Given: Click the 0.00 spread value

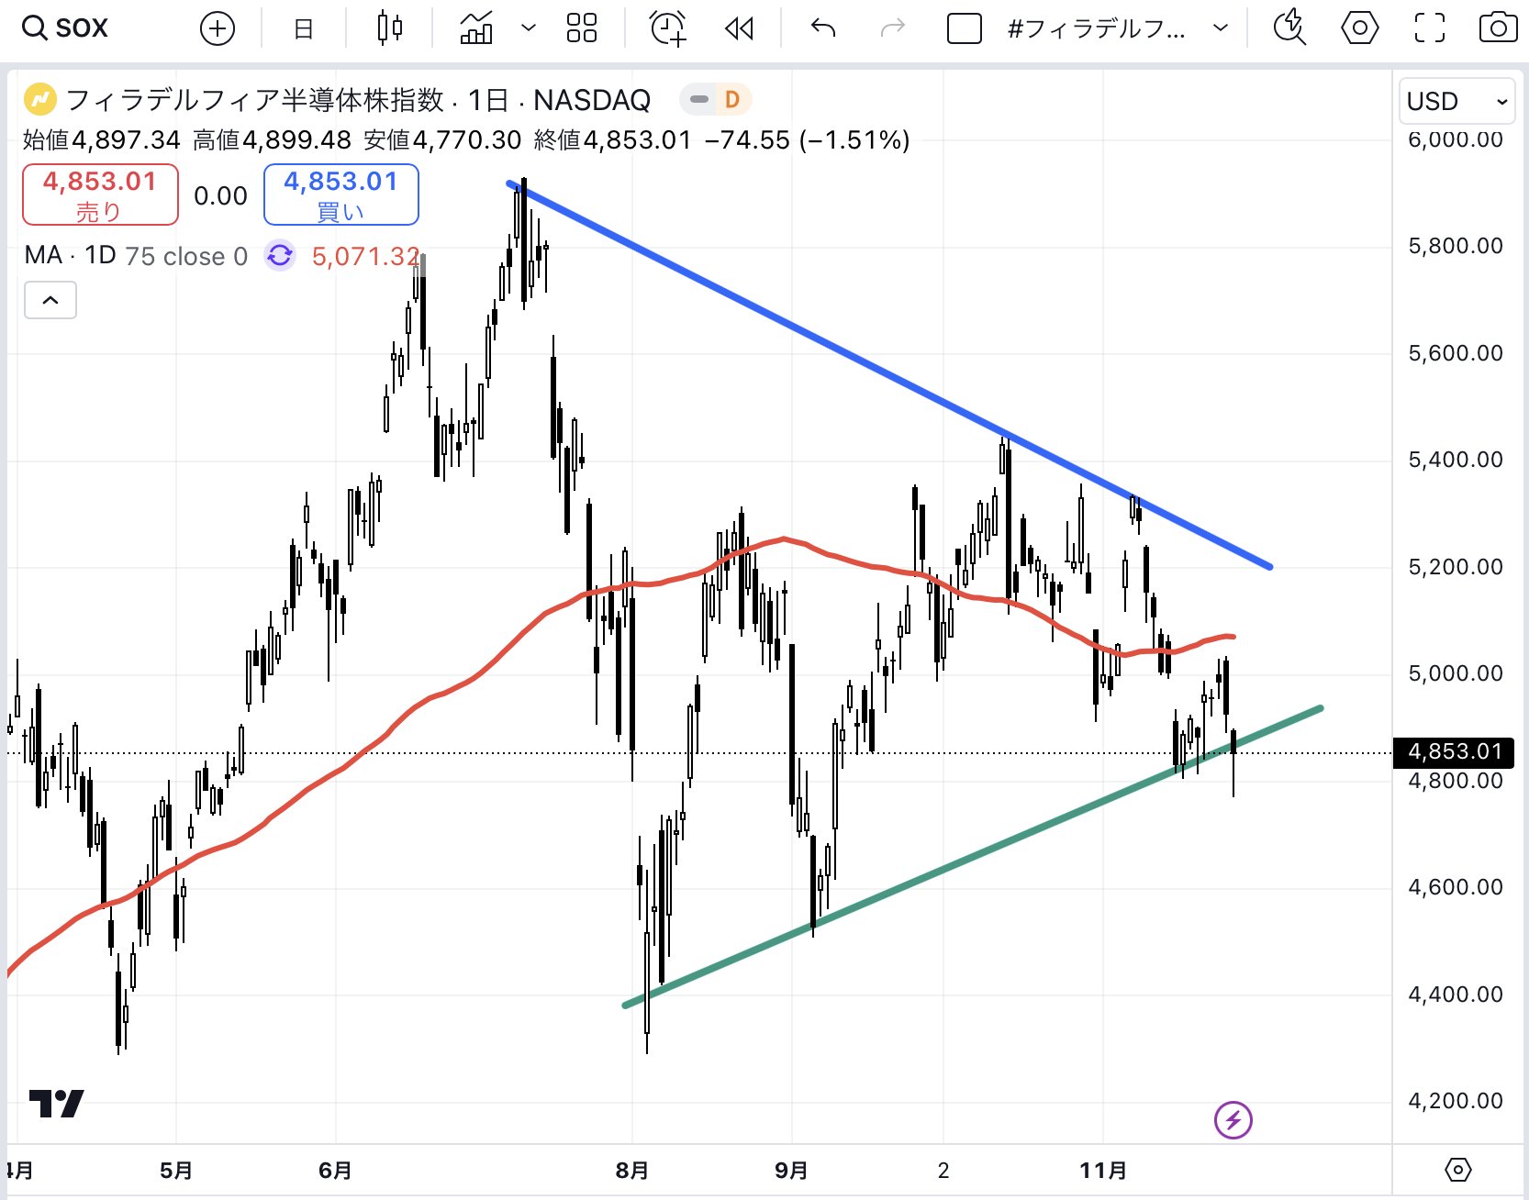Looking at the screenshot, I should 221,195.
